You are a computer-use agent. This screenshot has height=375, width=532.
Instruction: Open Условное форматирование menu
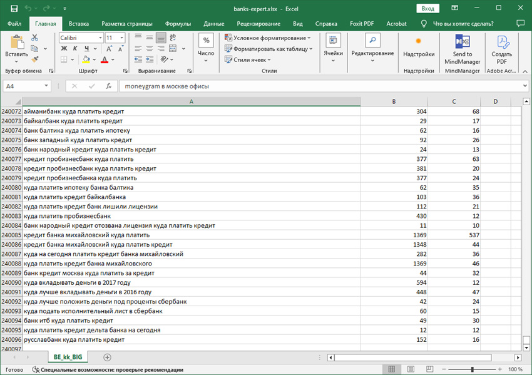coord(268,38)
